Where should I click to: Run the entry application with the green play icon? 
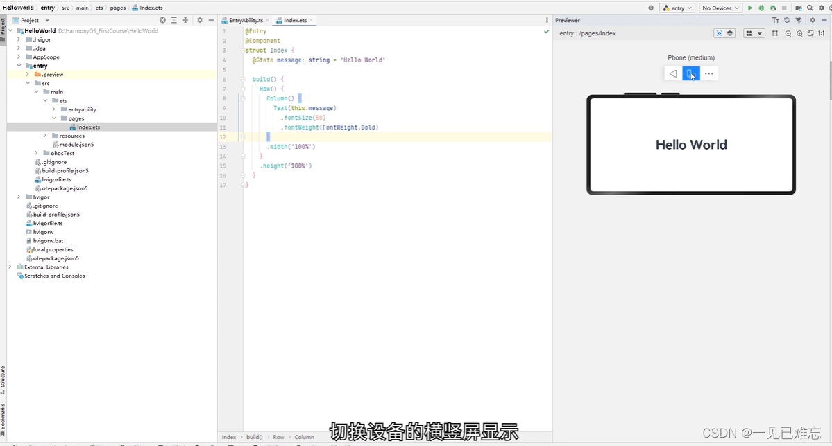coord(750,8)
